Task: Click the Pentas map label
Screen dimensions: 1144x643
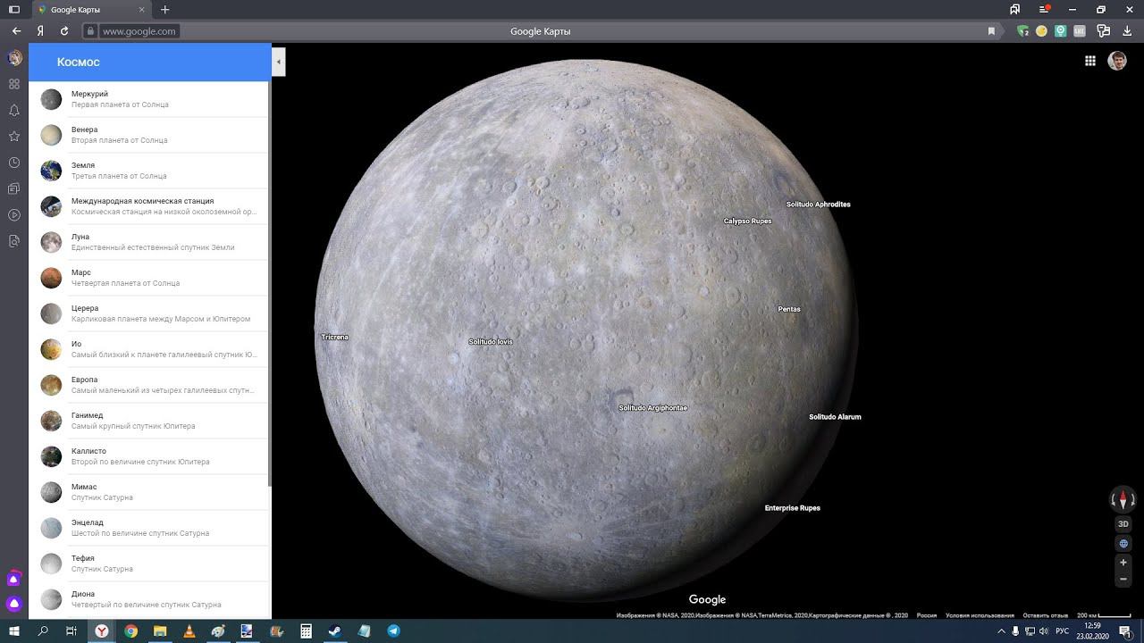Action: [789, 309]
